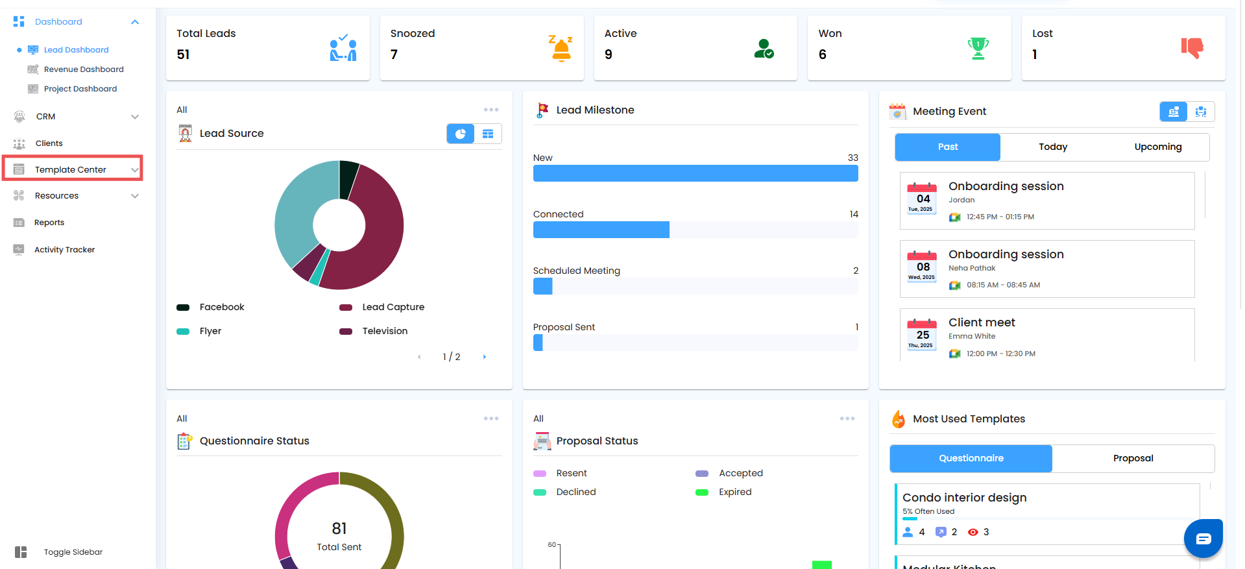
Task: Open the chat support bubble icon
Action: (1203, 538)
